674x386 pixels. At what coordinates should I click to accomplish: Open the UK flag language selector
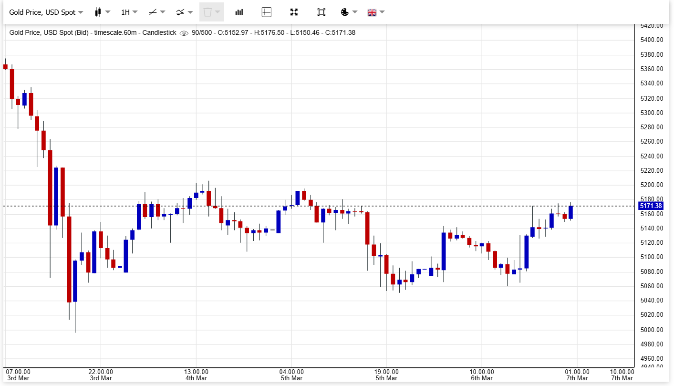376,12
